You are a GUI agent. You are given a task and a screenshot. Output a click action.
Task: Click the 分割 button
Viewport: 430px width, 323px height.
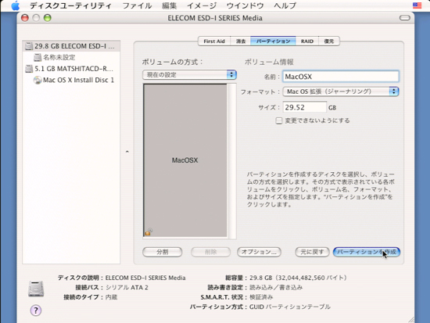click(162, 252)
